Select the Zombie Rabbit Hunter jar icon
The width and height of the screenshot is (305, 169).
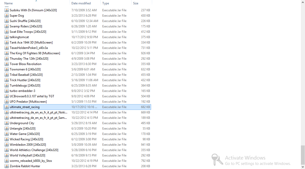tap(7, 166)
